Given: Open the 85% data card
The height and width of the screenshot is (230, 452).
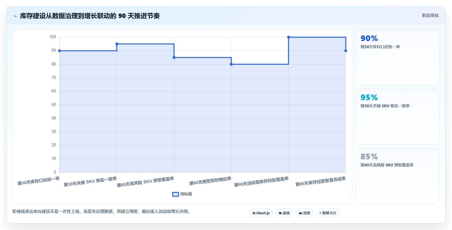Looking at the screenshot, I should (398, 176).
